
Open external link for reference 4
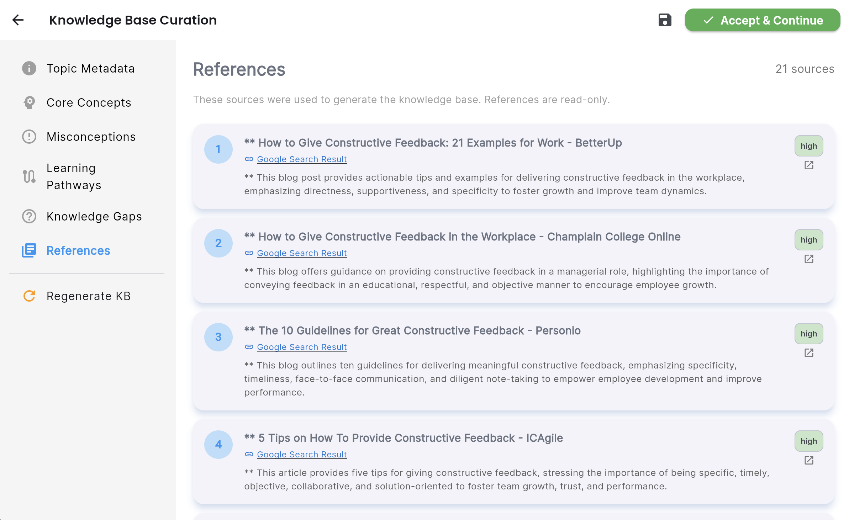[808, 460]
